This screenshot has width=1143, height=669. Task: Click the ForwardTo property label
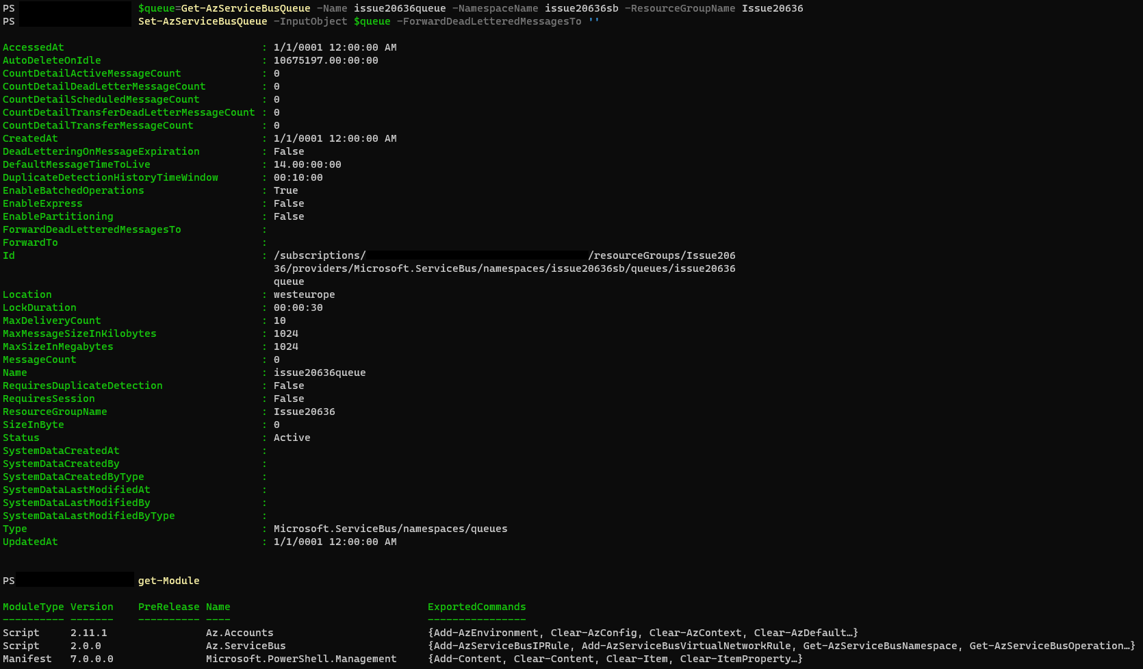[29, 242]
